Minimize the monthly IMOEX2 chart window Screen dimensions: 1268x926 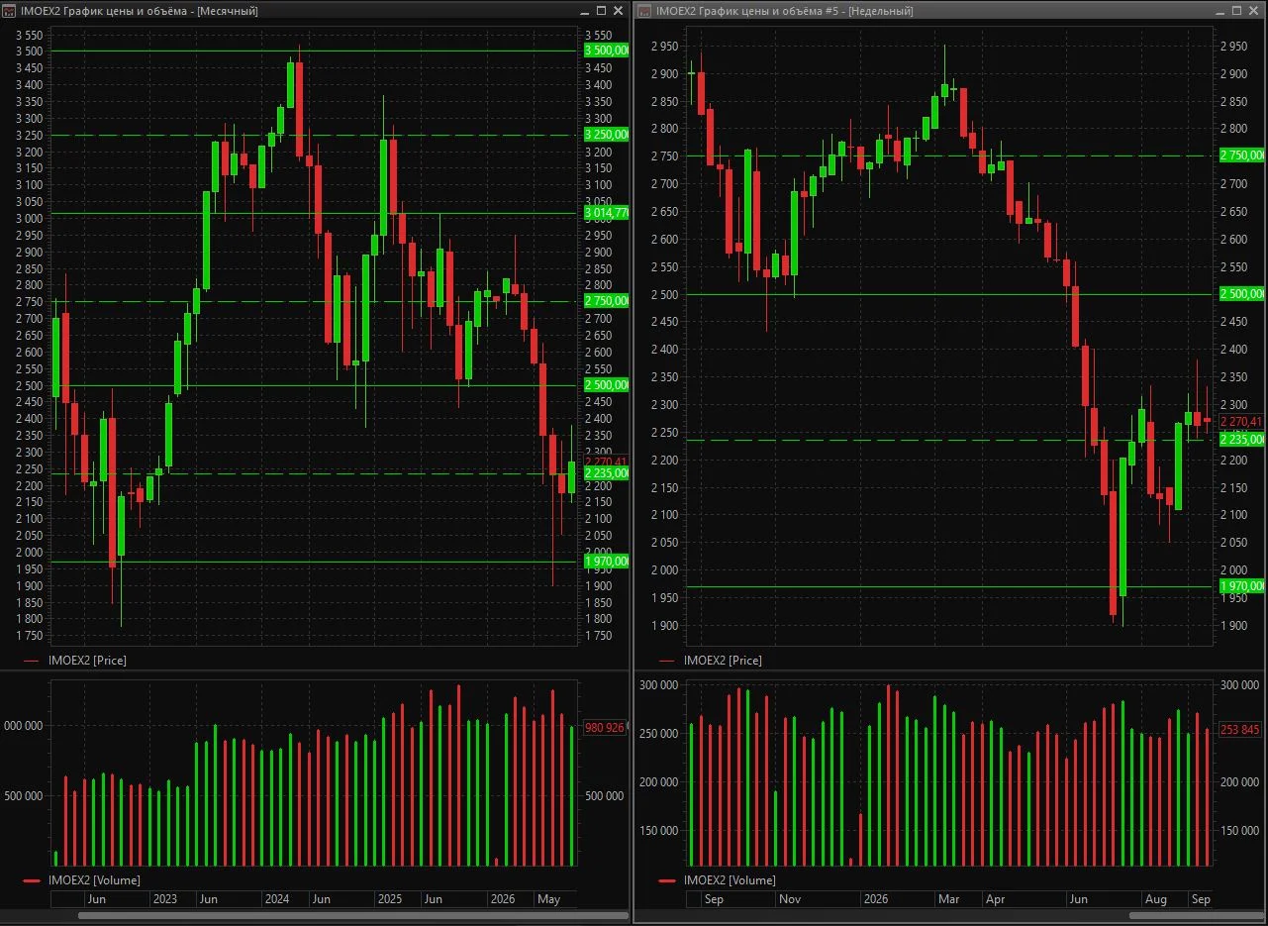coord(586,10)
